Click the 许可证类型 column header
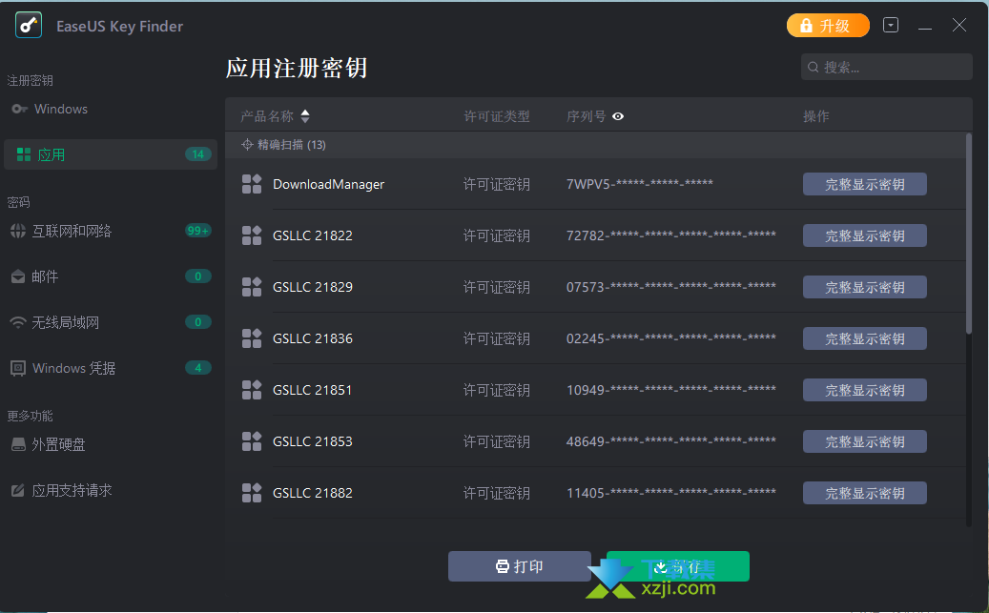989x613 pixels. pyautogui.click(x=496, y=116)
